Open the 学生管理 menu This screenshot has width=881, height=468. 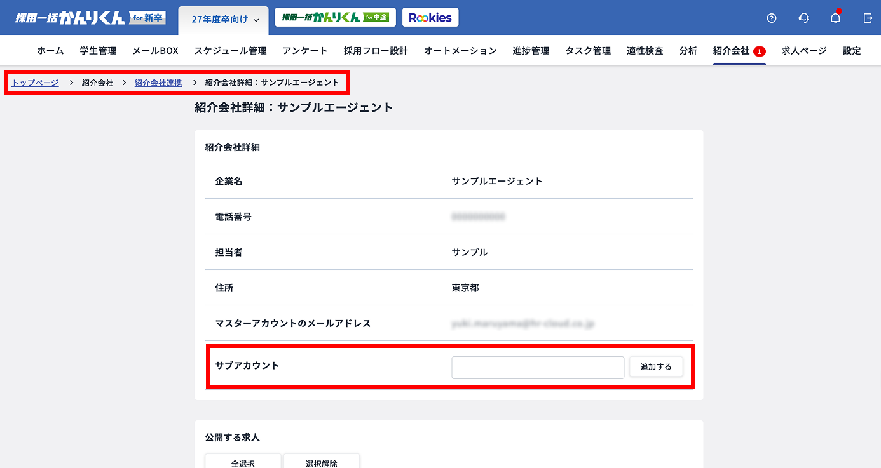click(98, 51)
